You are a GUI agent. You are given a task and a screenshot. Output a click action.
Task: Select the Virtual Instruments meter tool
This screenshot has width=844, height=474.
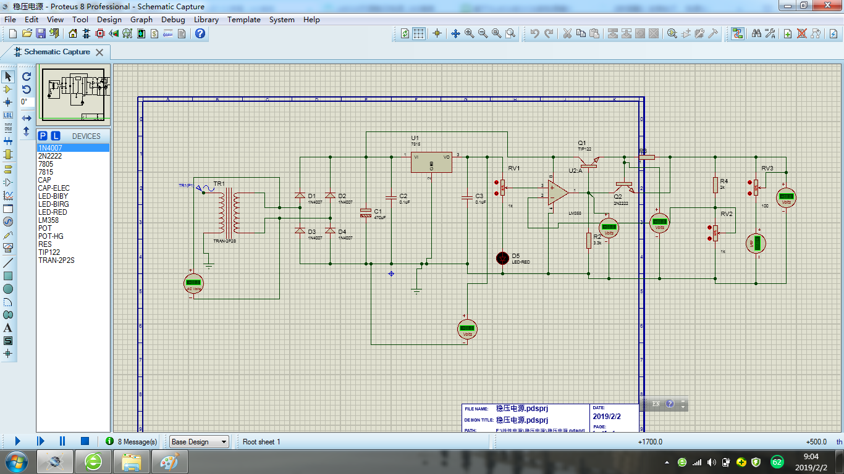coord(8,248)
